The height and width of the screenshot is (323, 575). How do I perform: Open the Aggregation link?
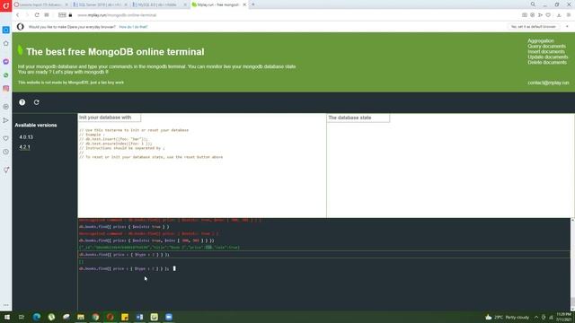point(541,40)
